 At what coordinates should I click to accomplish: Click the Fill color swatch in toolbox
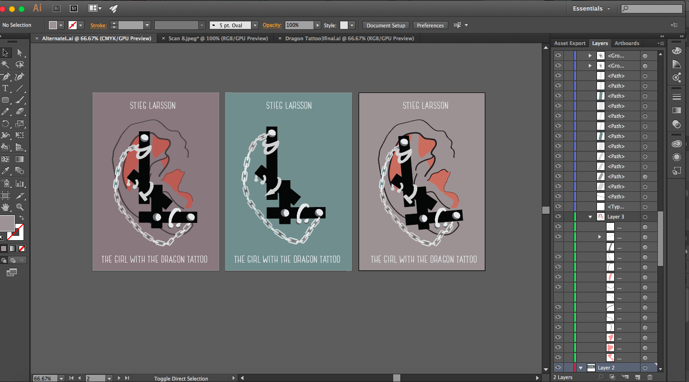(7, 223)
